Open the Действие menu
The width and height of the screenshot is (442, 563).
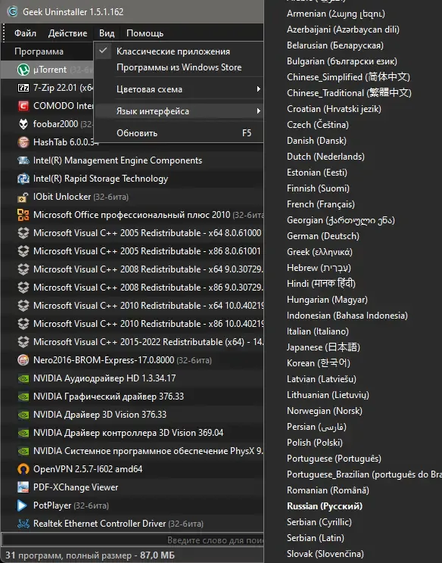(67, 33)
